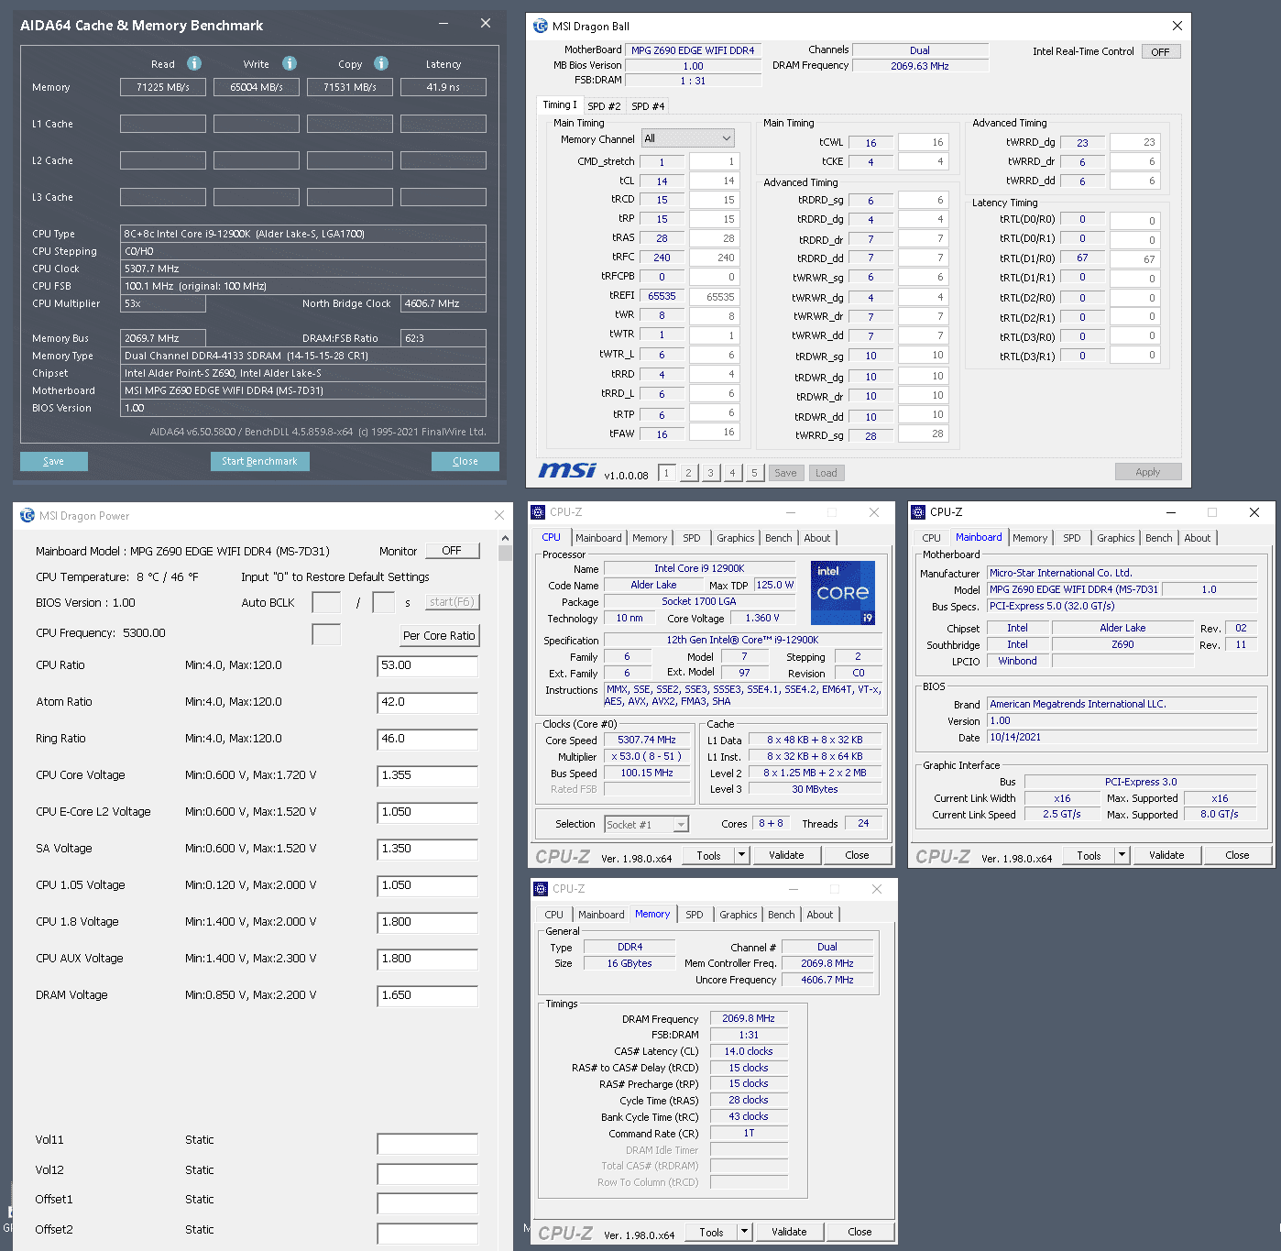
Task: Click Per Core Ratio button
Action: pos(440,635)
